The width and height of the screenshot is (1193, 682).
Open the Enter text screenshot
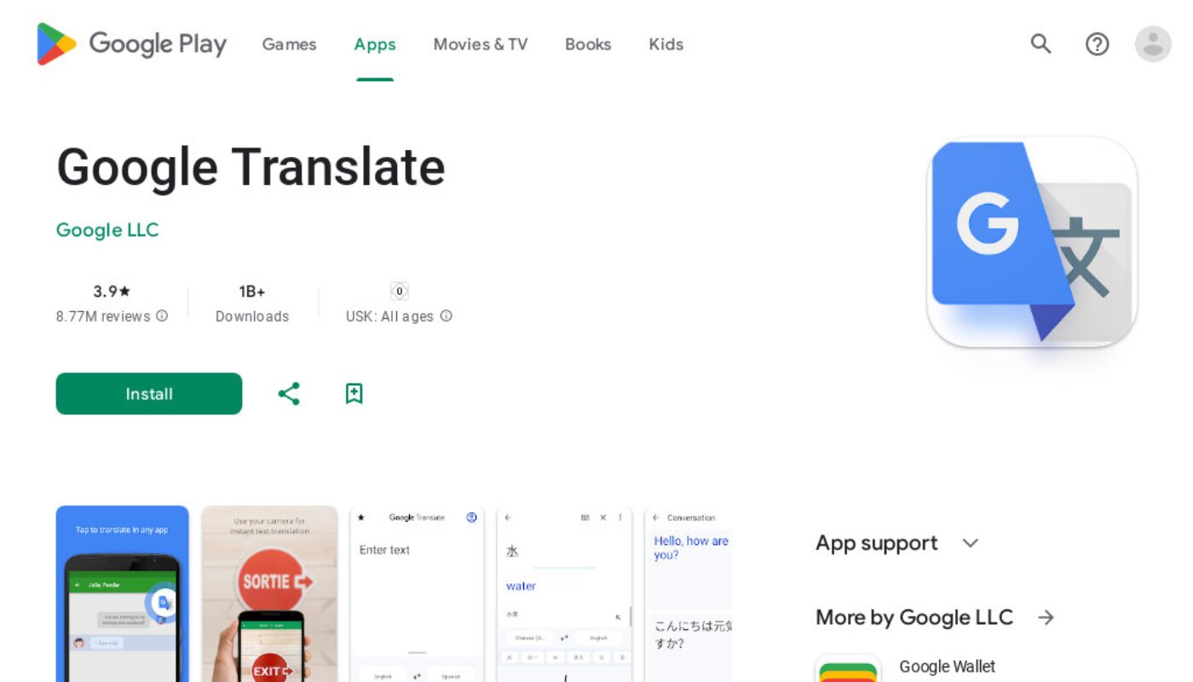pyautogui.click(x=417, y=593)
